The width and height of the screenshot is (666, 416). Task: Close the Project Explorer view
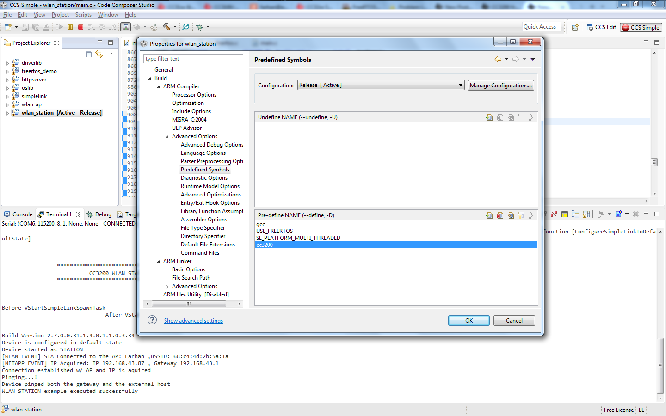(56, 43)
